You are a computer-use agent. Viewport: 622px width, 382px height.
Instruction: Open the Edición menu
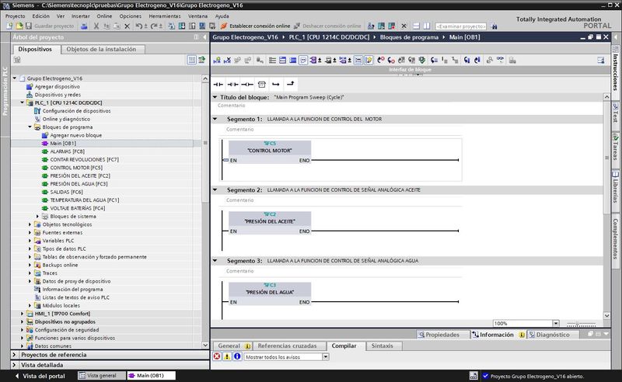pos(41,16)
